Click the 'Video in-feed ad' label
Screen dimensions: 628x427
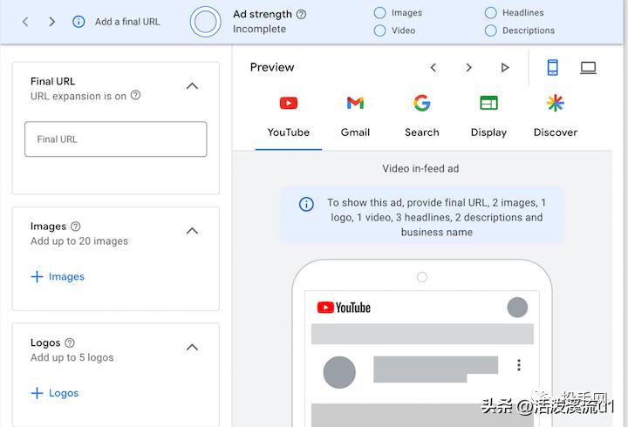(x=420, y=168)
